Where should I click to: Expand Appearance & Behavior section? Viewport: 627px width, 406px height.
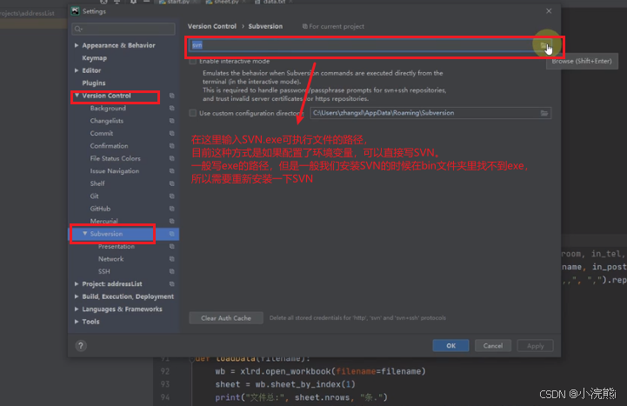coord(77,45)
